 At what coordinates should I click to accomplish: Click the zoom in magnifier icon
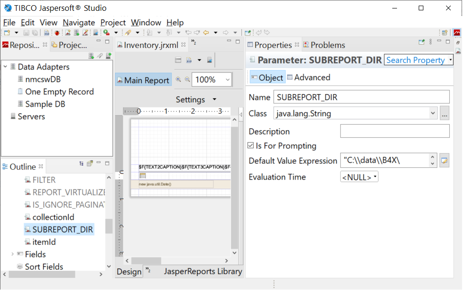[178, 79]
